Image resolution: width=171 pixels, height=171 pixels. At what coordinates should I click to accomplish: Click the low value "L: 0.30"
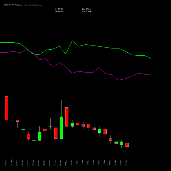87,12
